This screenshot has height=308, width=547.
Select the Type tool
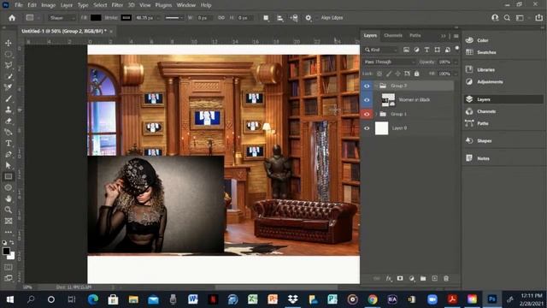pyautogui.click(x=9, y=144)
